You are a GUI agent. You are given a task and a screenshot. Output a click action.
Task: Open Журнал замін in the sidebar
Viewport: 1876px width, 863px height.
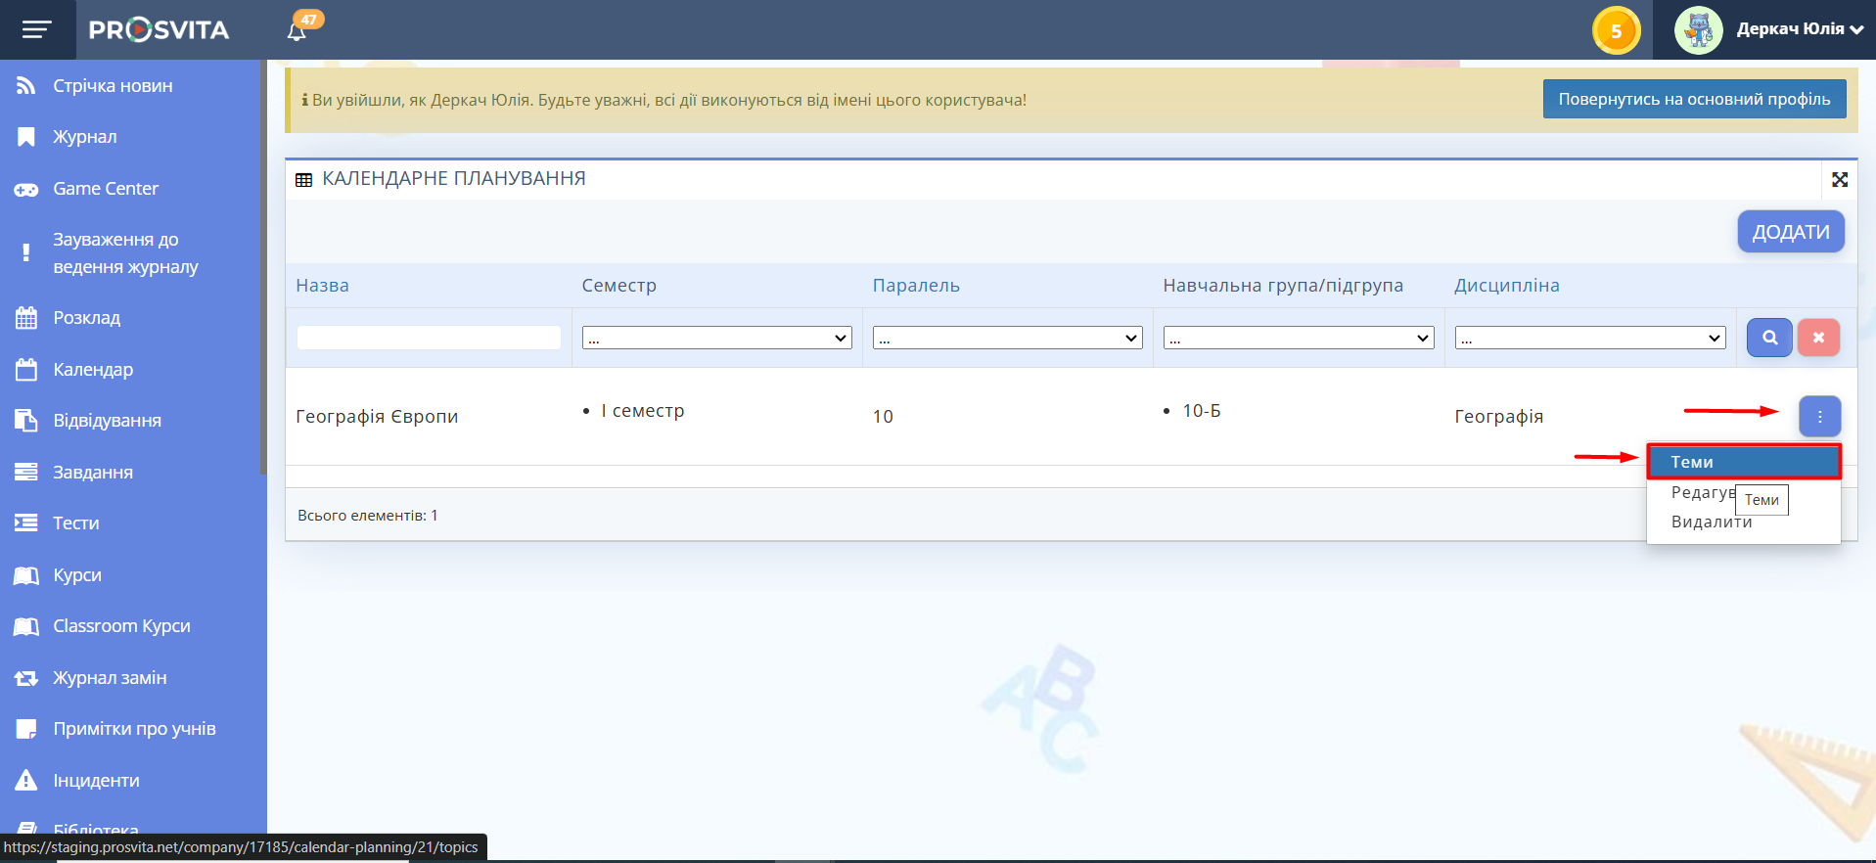pyautogui.click(x=110, y=678)
